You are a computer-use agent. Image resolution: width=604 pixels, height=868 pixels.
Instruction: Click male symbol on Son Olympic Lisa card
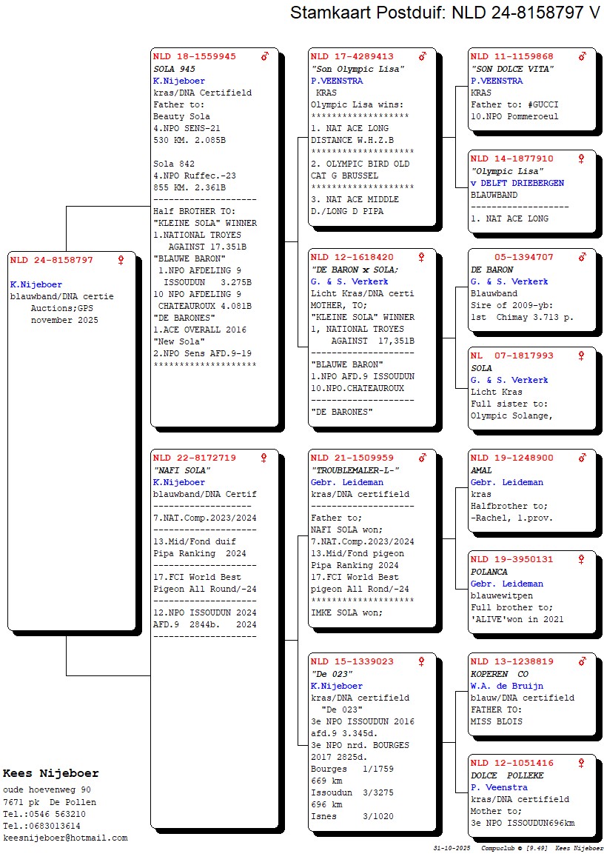(423, 56)
